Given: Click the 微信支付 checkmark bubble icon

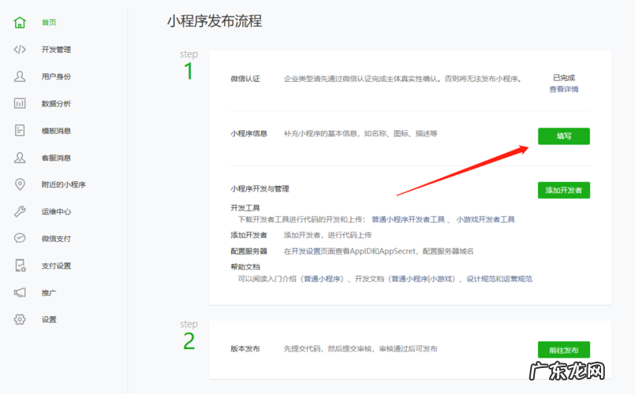Looking at the screenshot, I should coord(20,238).
